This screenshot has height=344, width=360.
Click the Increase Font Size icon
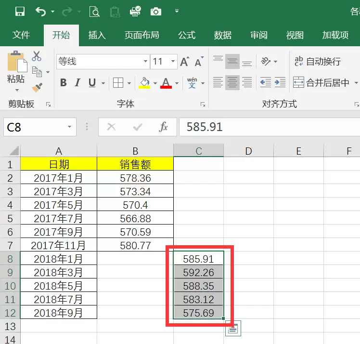coord(185,61)
